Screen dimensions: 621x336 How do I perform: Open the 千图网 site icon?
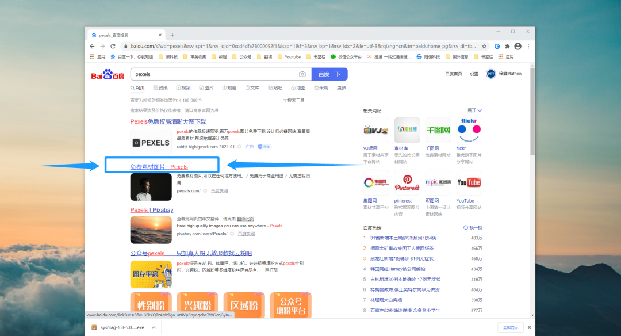click(x=438, y=130)
